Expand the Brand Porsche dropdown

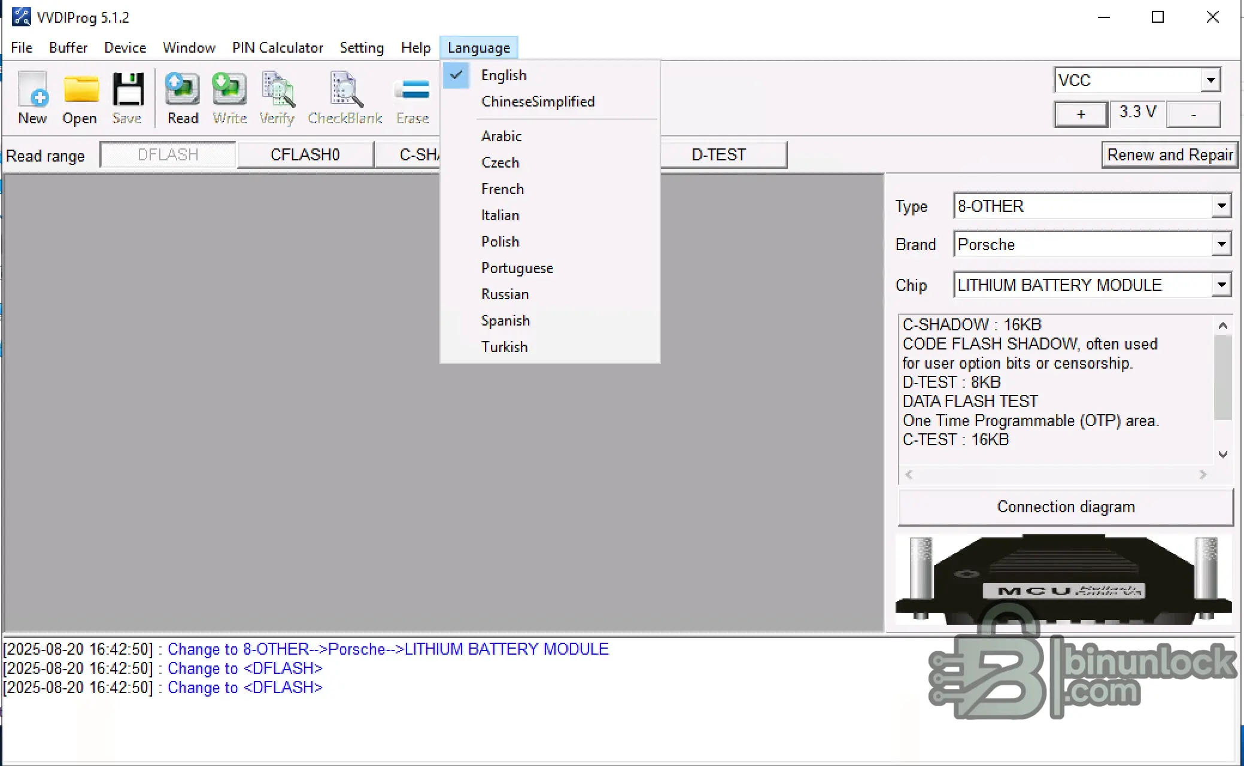coord(1221,244)
